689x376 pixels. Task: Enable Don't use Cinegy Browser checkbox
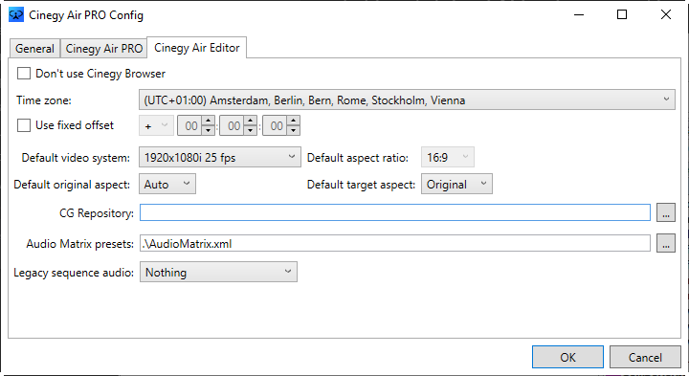24,74
